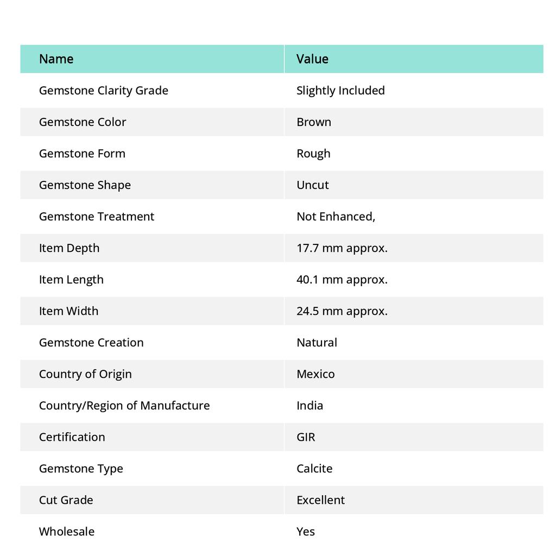Click the Item Width label
Image resolution: width=556 pixels, height=556 pixels.
click(x=69, y=311)
